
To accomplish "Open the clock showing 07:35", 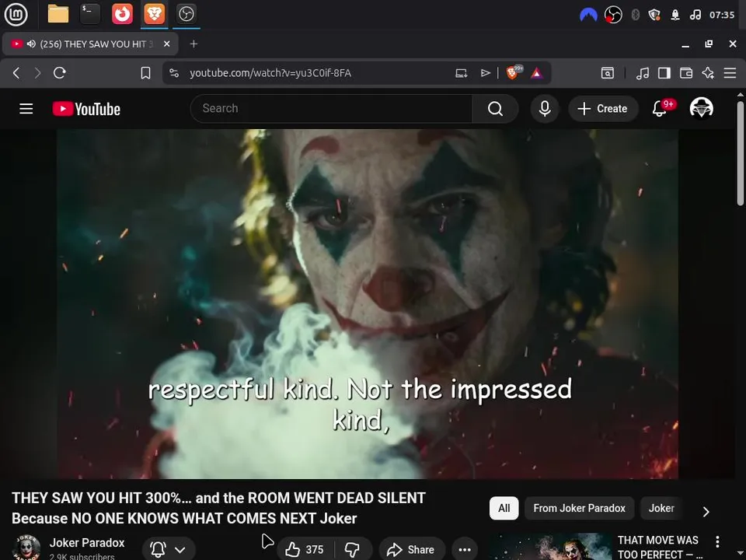I will click(722, 15).
